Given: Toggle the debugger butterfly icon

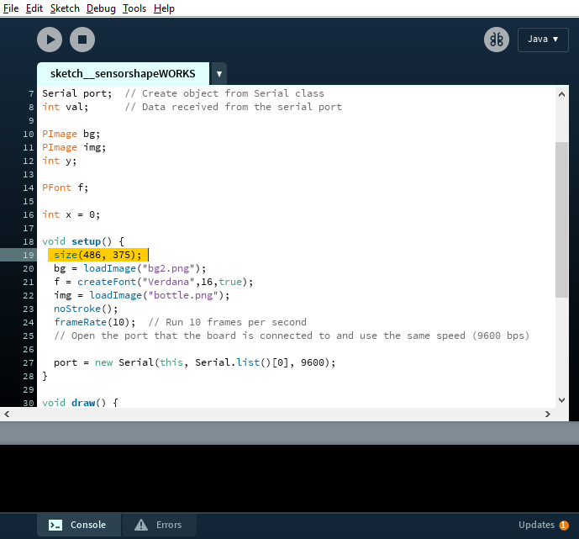Looking at the screenshot, I should (497, 40).
